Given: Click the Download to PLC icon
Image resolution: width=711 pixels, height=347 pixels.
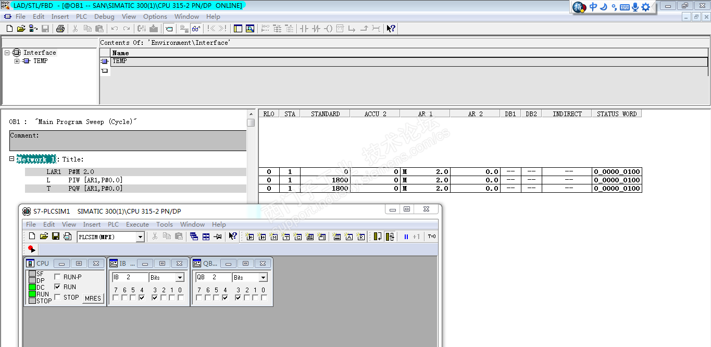Looking at the screenshot, I should click(x=155, y=29).
